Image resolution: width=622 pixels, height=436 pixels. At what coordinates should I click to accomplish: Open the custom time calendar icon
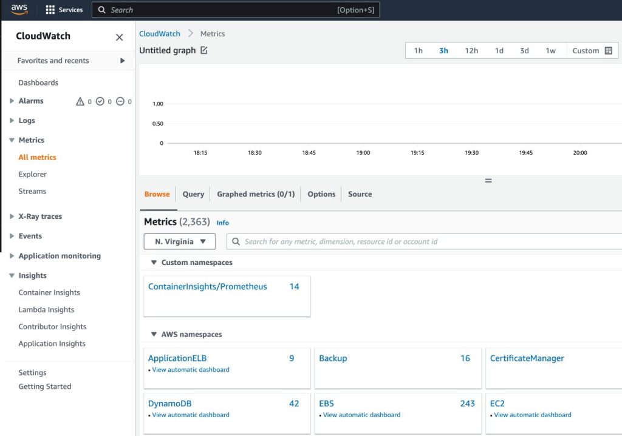click(609, 51)
